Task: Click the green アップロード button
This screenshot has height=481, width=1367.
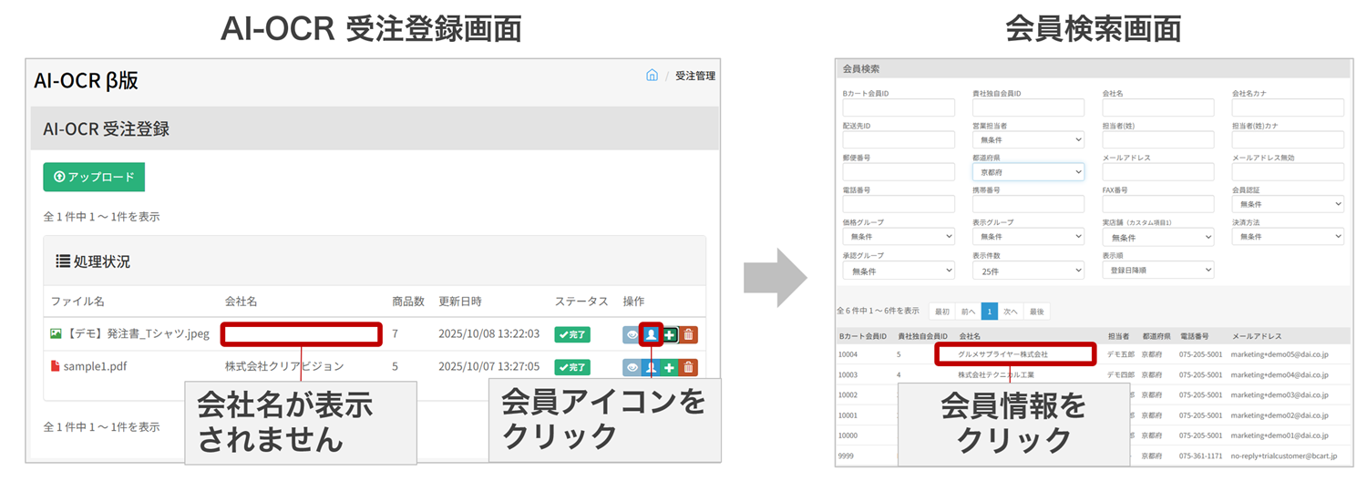Action: (x=94, y=177)
